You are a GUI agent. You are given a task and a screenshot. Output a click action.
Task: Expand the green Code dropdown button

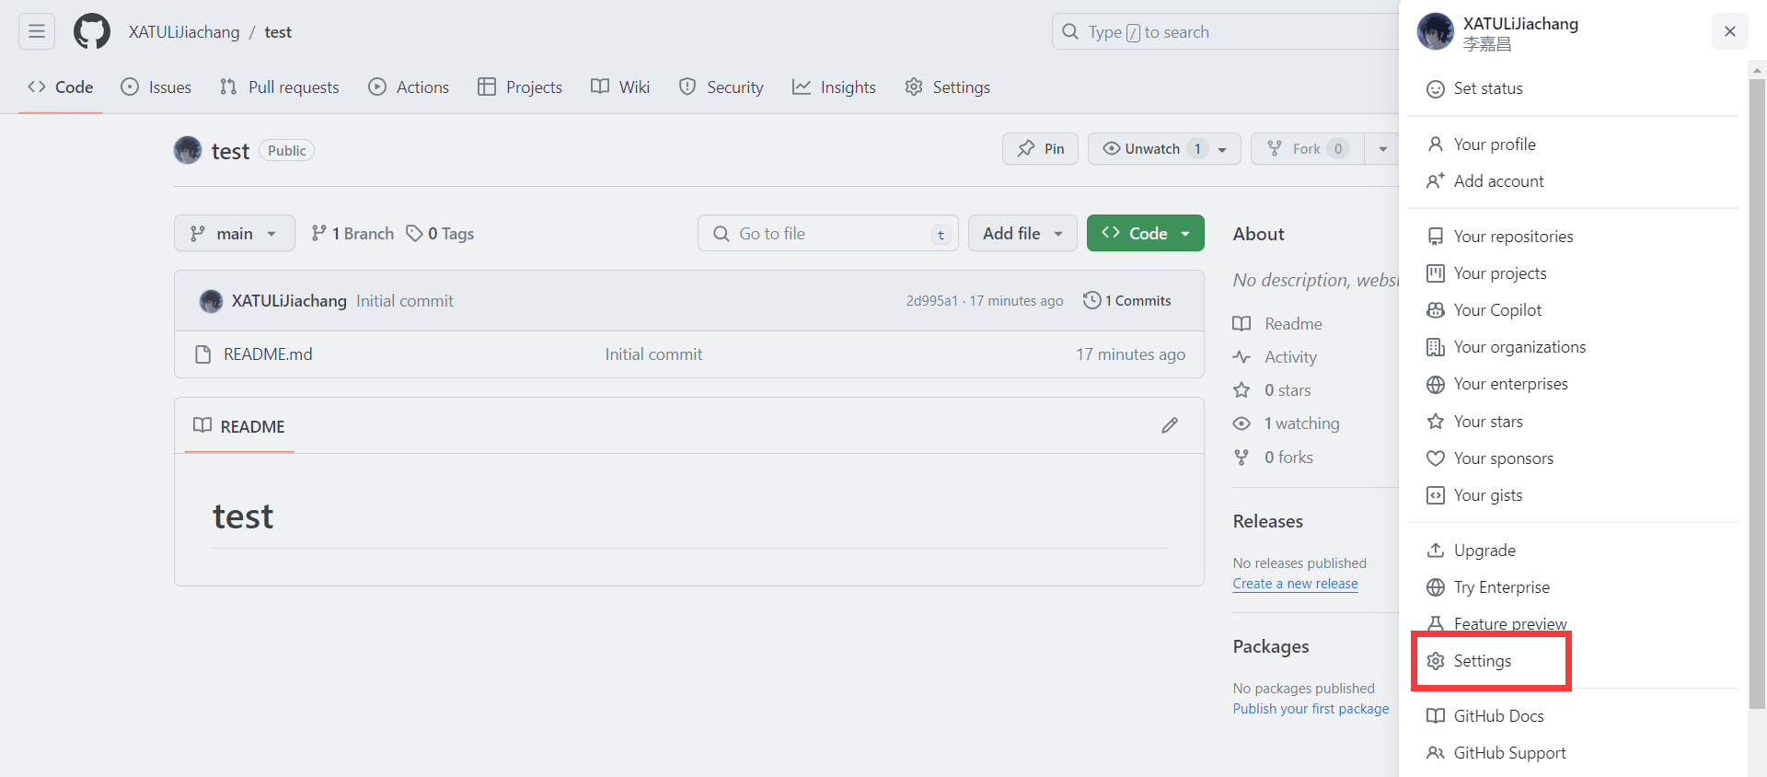1146,234
